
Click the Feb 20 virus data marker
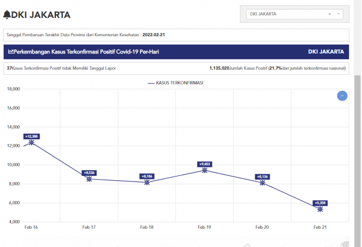(x=263, y=183)
